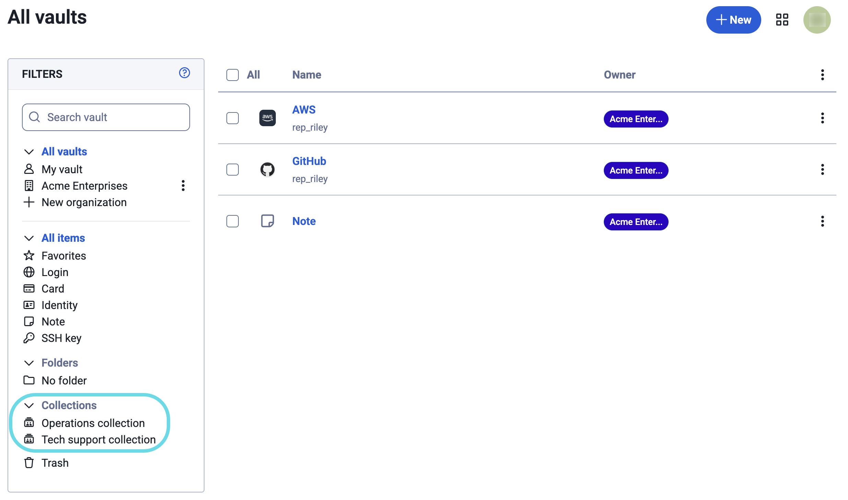This screenshot has height=500, width=848.
Task: Click the AWS item logo icon
Action: pyautogui.click(x=267, y=118)
